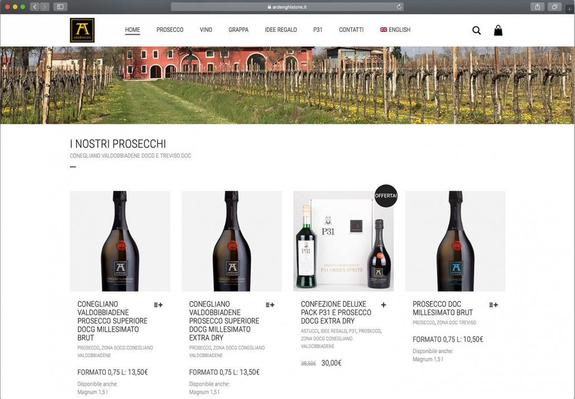Click the ardenghistore.it address bar

pos(287,7)
